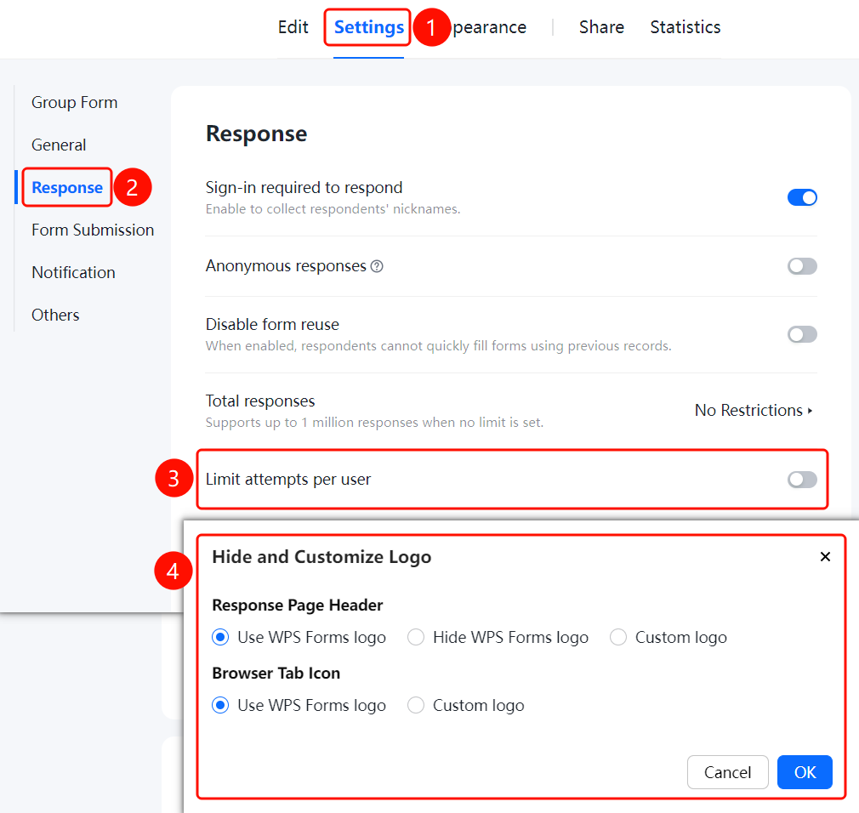Click the Response section heading
Viewport: 859px width, 813px height.
pos(256,134)
